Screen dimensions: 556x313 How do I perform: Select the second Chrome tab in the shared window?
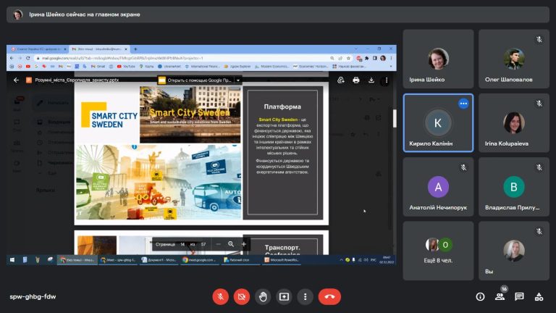click(x=99, y=49)
